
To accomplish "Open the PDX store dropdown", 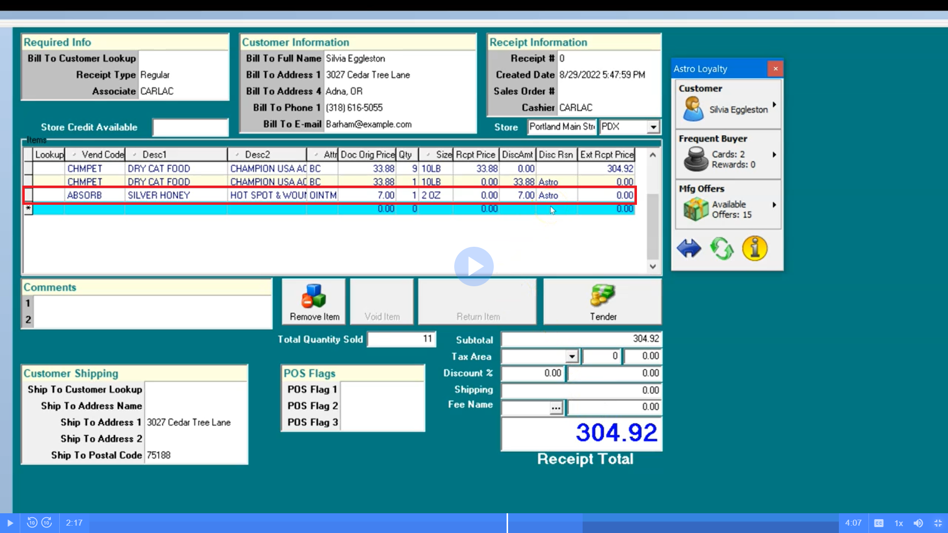I will point(653,127).
